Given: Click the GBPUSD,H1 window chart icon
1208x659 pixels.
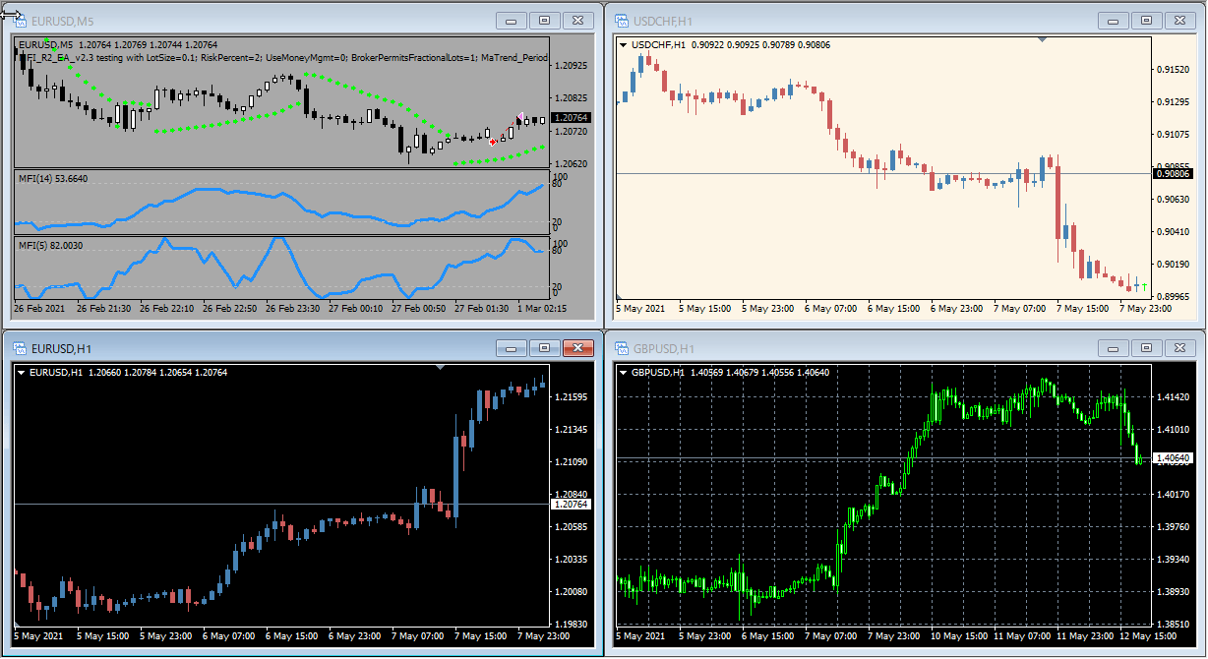Looking at the screenshot, I should pos(621,349).
